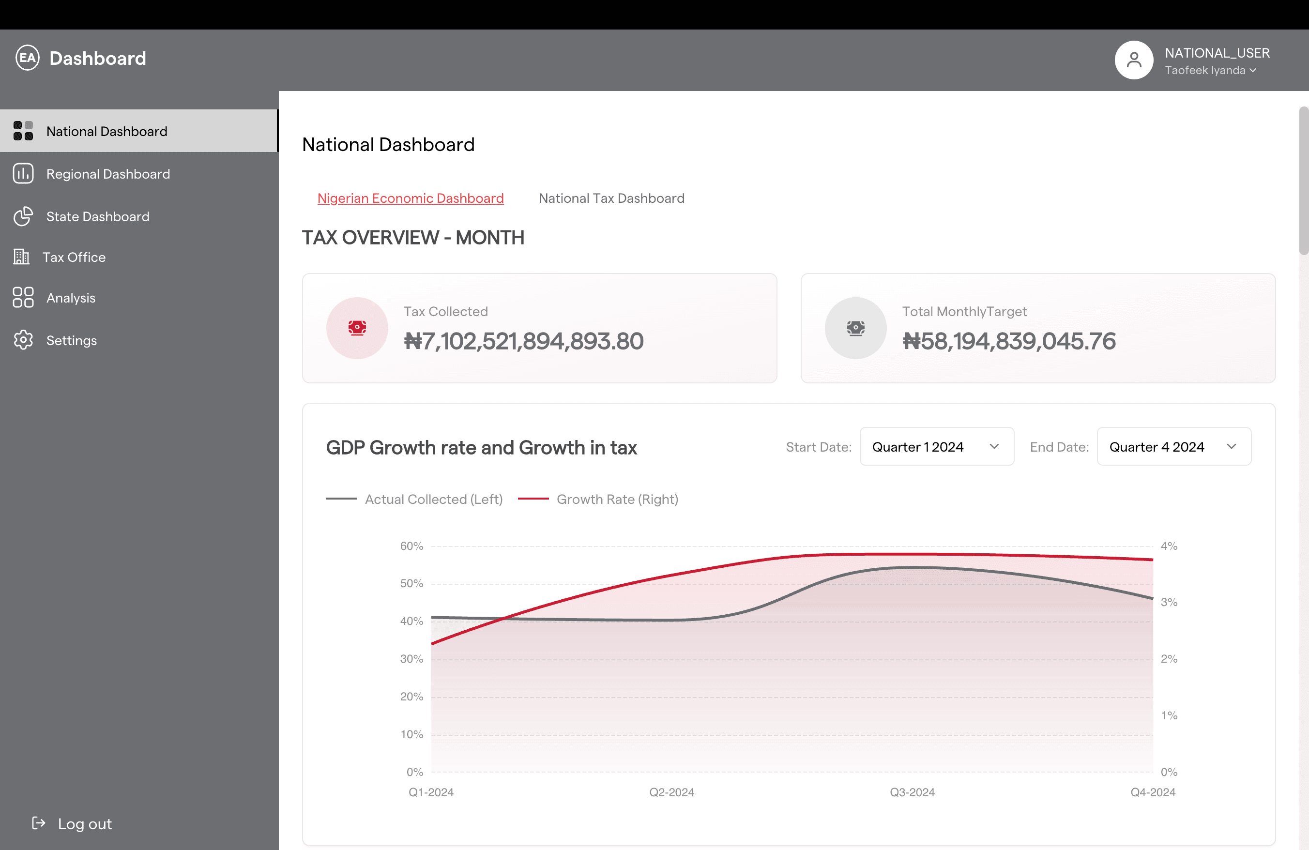Open the Start Date Quarter 1 2024 dropdown
This screenshot has width=1309, height=850.
pos(936,446)
